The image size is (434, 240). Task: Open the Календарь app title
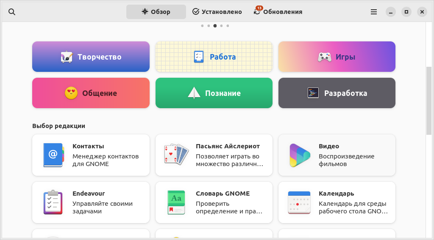[336, 194]
